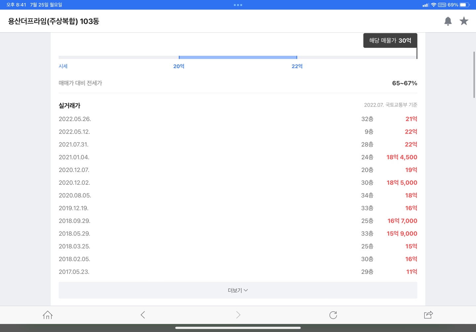Select the 2018.02.05. transaction row
Screen dimensions: 476x332
(x=238, y=259)
